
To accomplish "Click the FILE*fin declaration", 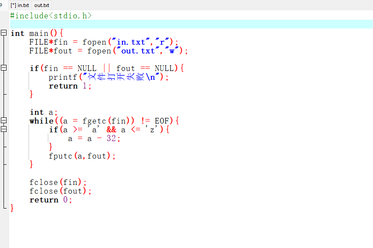I will click(104, 42).
